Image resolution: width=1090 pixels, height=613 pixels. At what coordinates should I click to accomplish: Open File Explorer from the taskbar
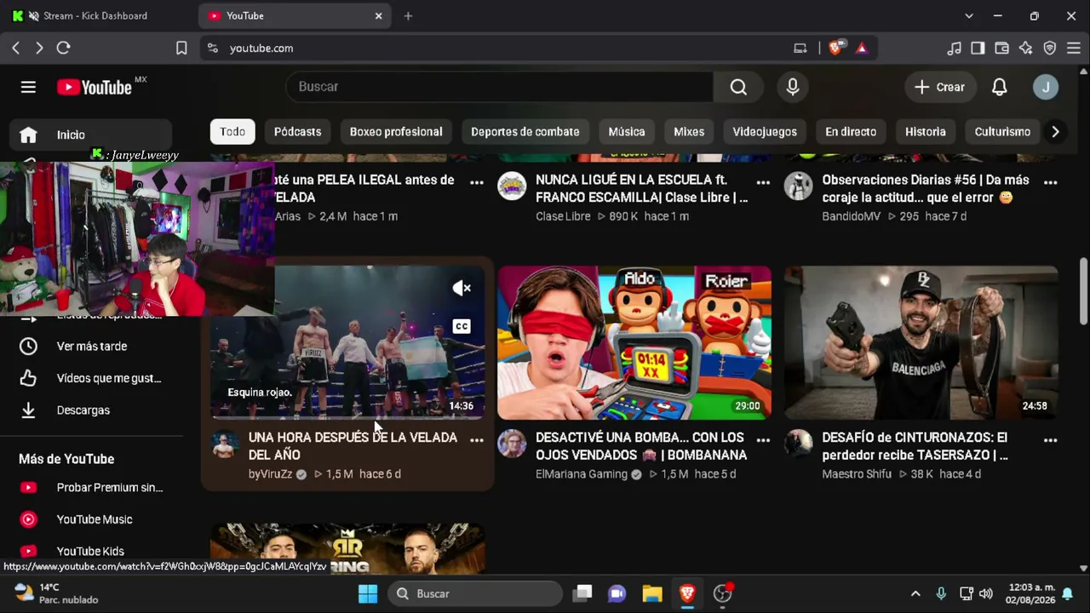651,593
